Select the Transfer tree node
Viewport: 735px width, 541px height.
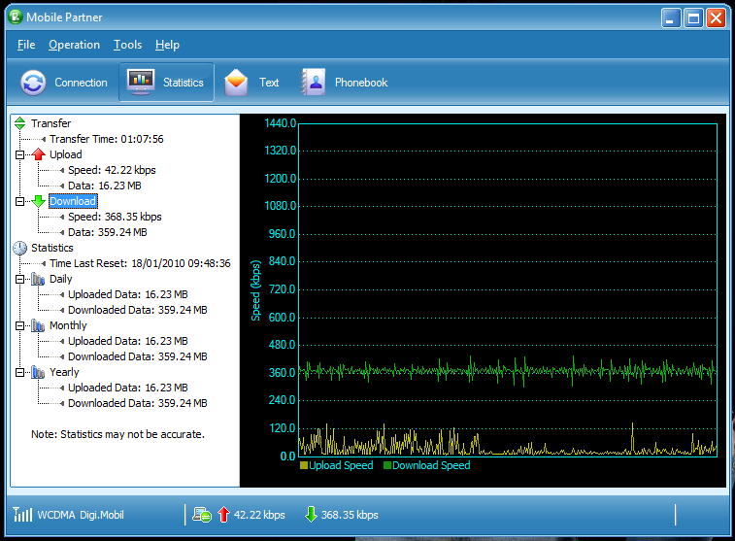point(51,123)
